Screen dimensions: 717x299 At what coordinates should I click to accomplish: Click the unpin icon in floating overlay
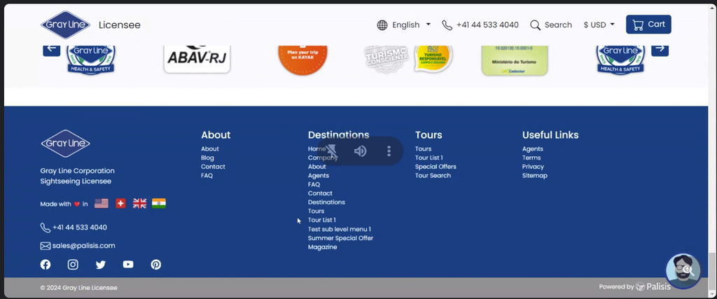[x=331, y=151]
